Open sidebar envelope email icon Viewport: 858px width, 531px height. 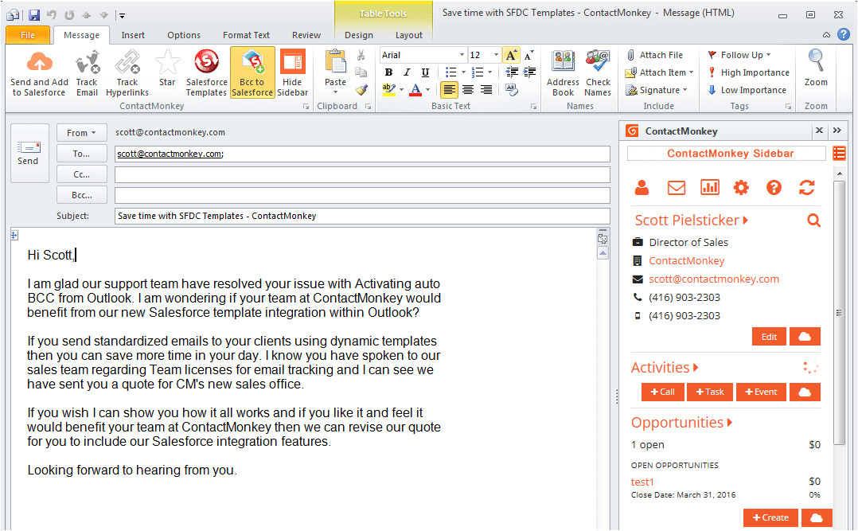coord(677,188)
